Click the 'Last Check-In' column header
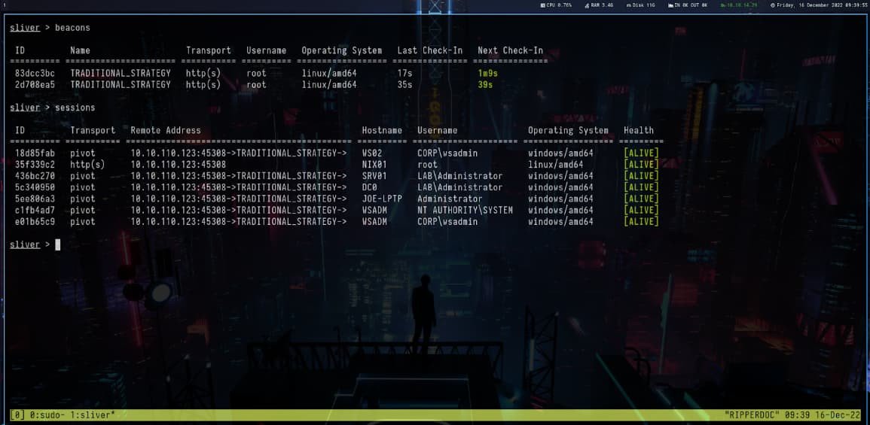 (x=429, y=50)
